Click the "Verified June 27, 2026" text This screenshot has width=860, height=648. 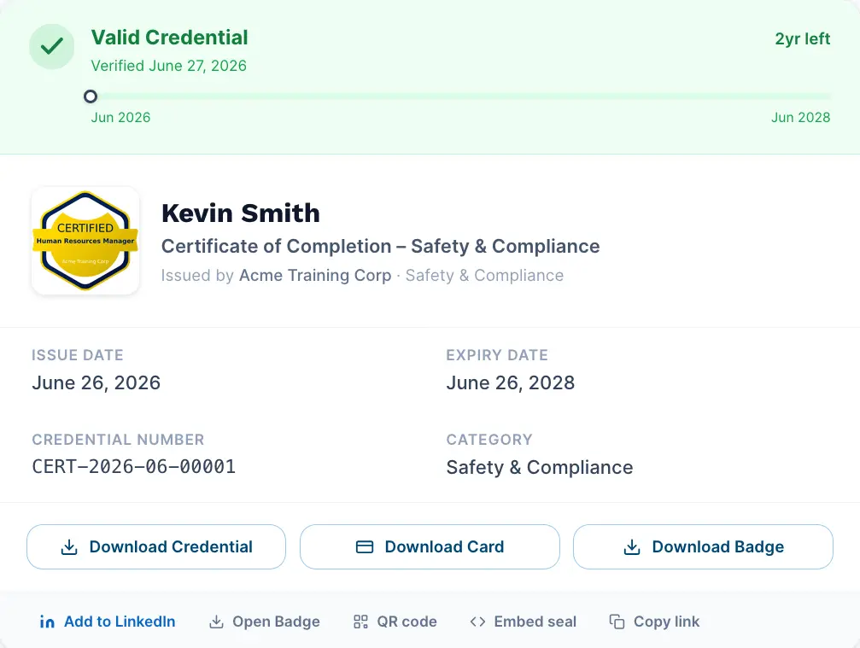click(169, 66)
